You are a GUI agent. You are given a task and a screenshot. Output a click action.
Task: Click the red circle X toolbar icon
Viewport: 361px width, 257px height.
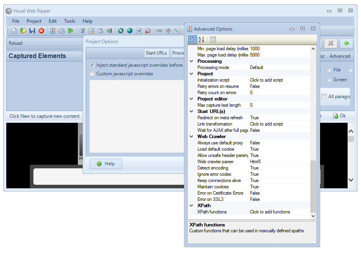pos(41,31)
